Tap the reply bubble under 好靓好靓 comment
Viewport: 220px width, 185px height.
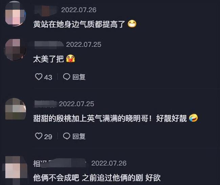(x=66, y=136)
